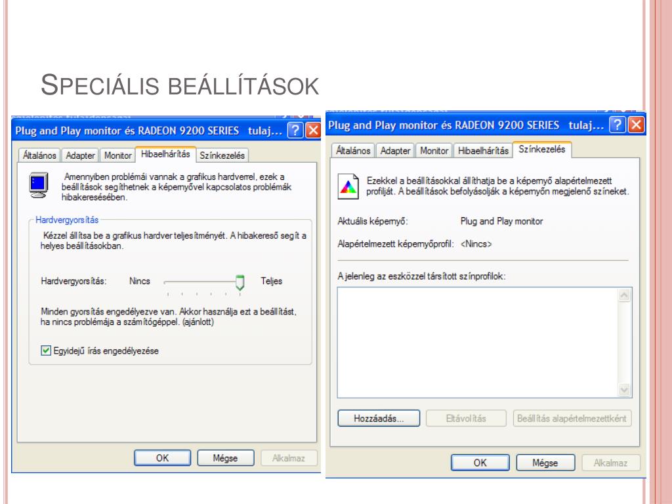The width and height of the screenshot is (672, 504).
Task: Click help question mark in right dialog
Action: (x=618, y=125)
